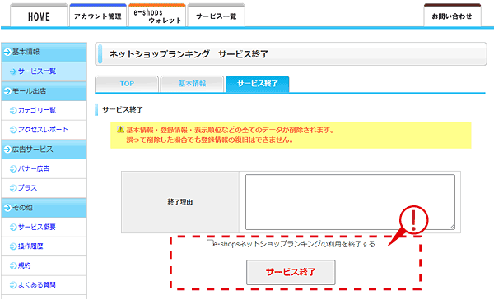Click arrow icon beside バナー広告
The width and height of the screenshot is (494, 299).
click(x=13, y=169)
